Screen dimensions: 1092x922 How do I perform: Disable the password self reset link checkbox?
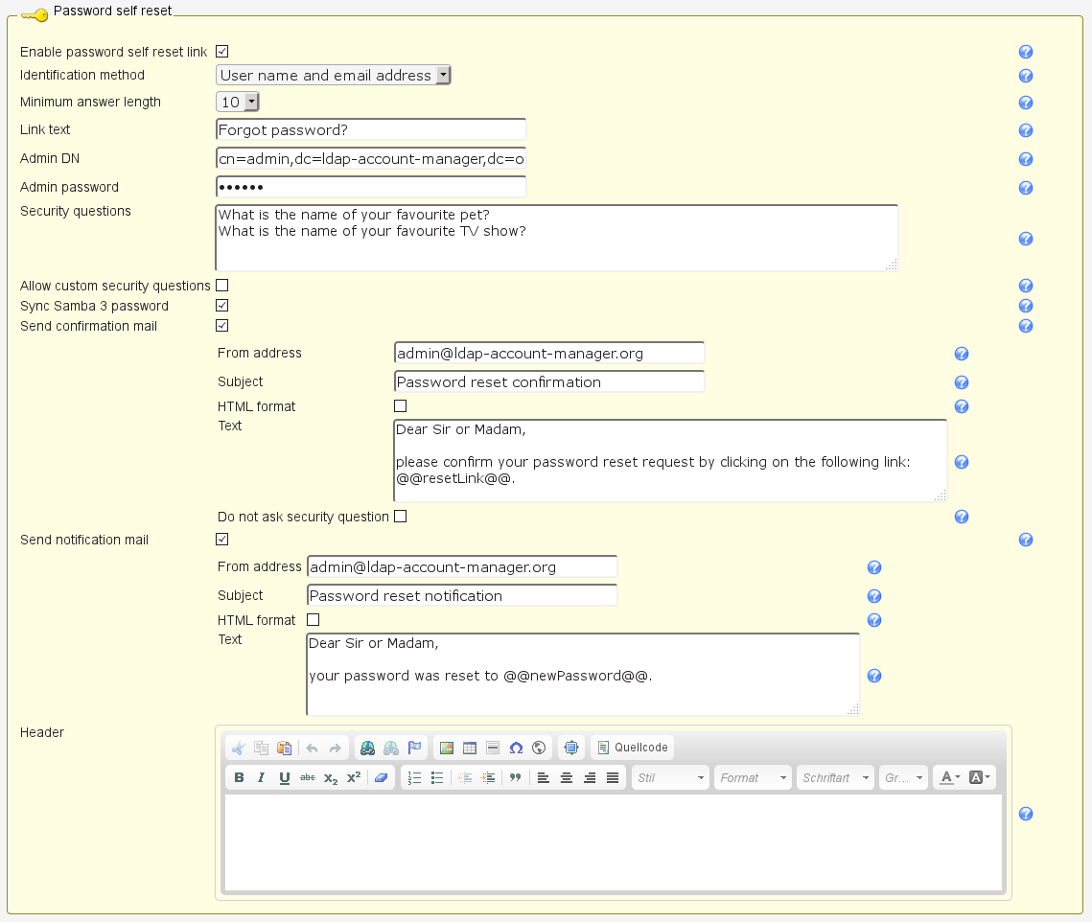click(x=222, y=51)
